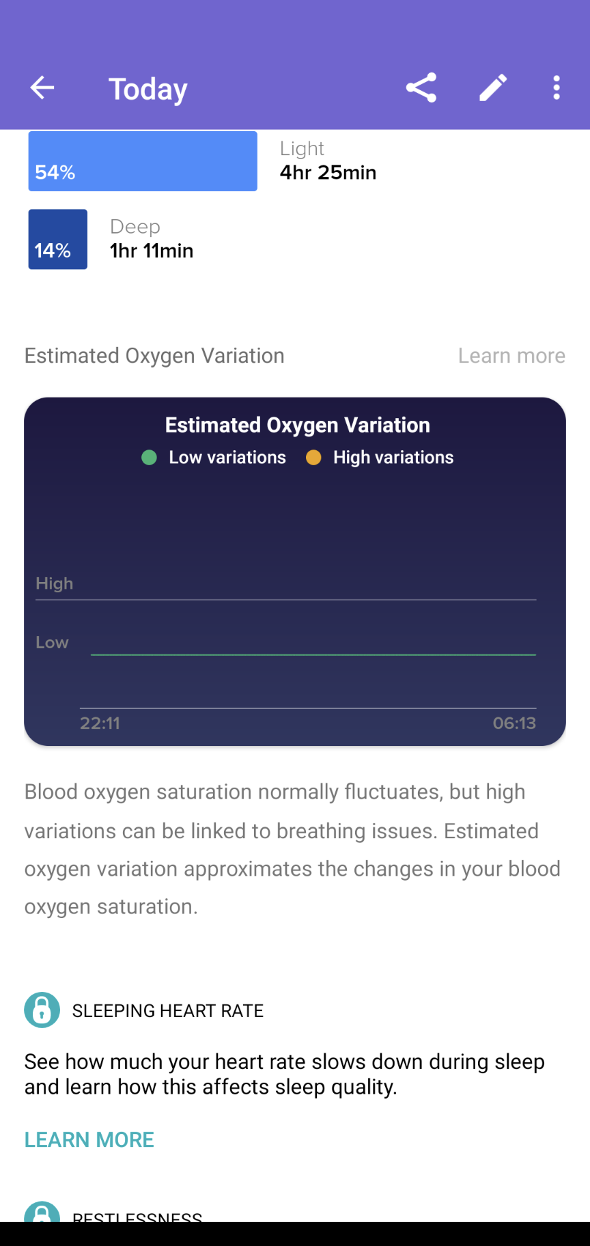Screen dimensions: 590x1246
Task: Tap lock icon beside Sleeping Heart Rate
Action: [x=42, y=1010]
